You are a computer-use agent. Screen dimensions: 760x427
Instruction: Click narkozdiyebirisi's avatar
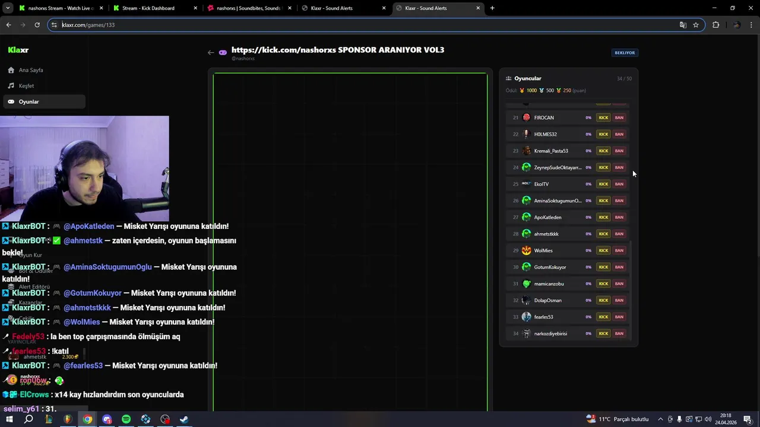(x=526, y=333)
